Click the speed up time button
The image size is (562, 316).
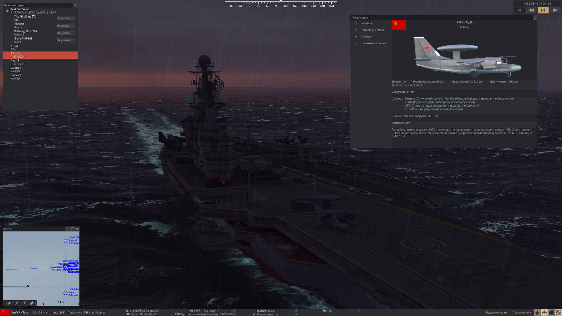point(555,10)
